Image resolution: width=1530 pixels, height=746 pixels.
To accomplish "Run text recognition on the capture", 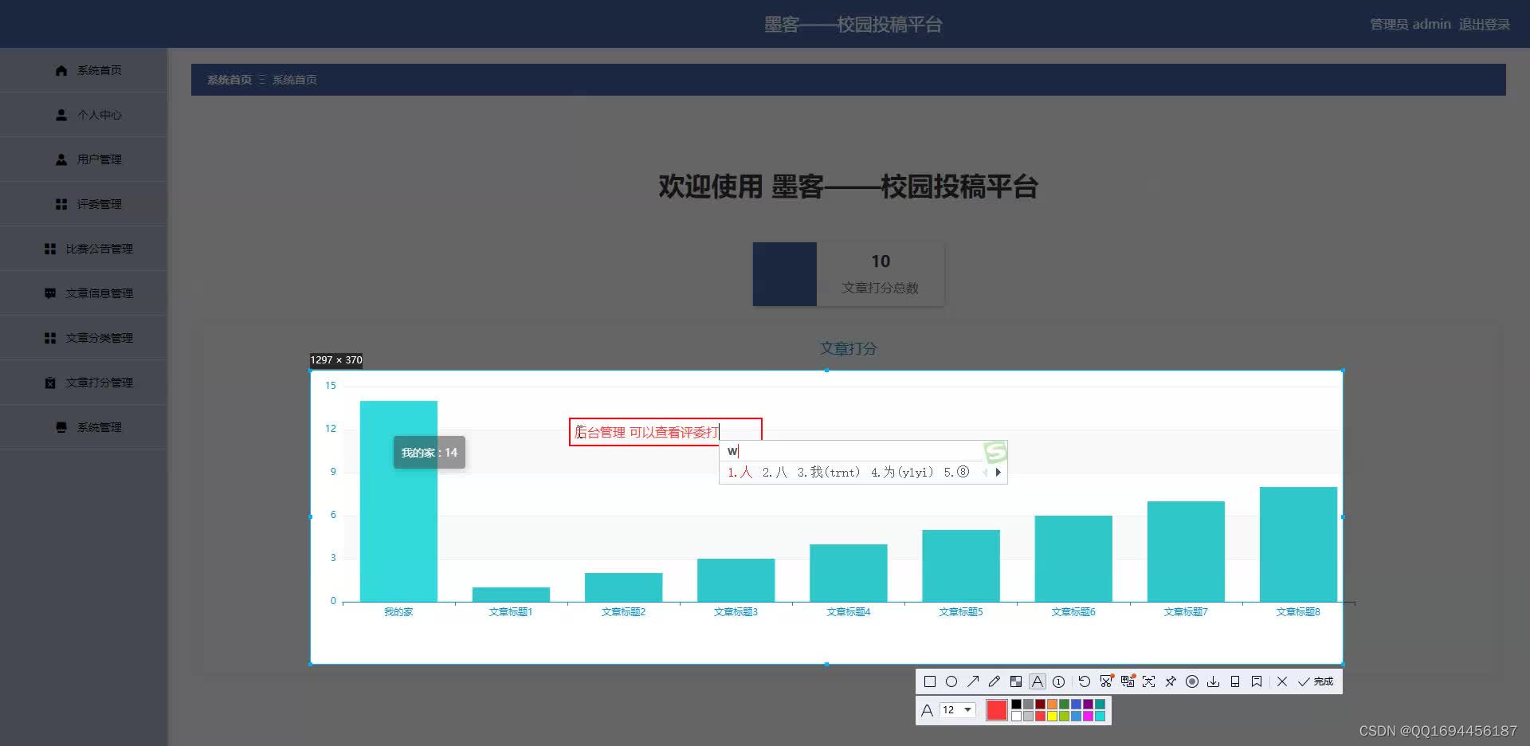I will (1149, 681).
